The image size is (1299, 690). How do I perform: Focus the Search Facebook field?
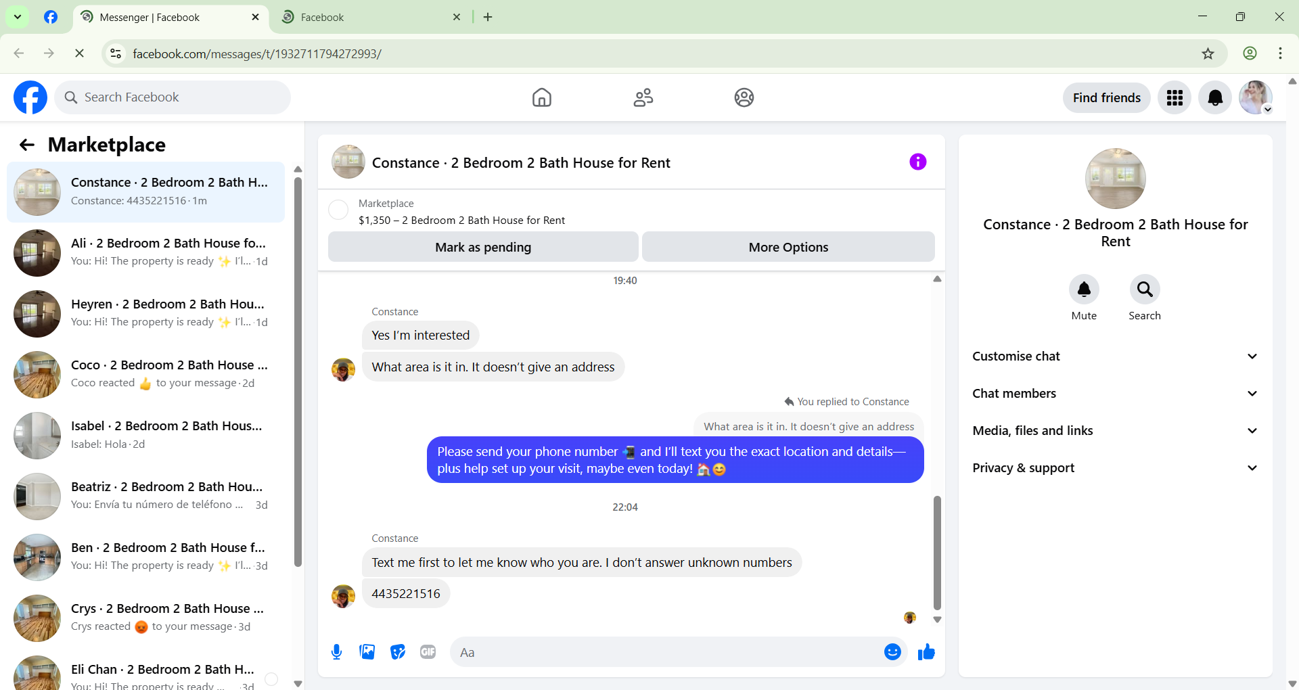[x=173, y=97]
